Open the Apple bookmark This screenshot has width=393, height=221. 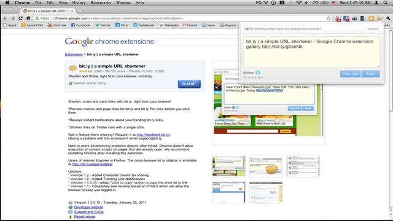pyautogui.click(x=10, y=25)
